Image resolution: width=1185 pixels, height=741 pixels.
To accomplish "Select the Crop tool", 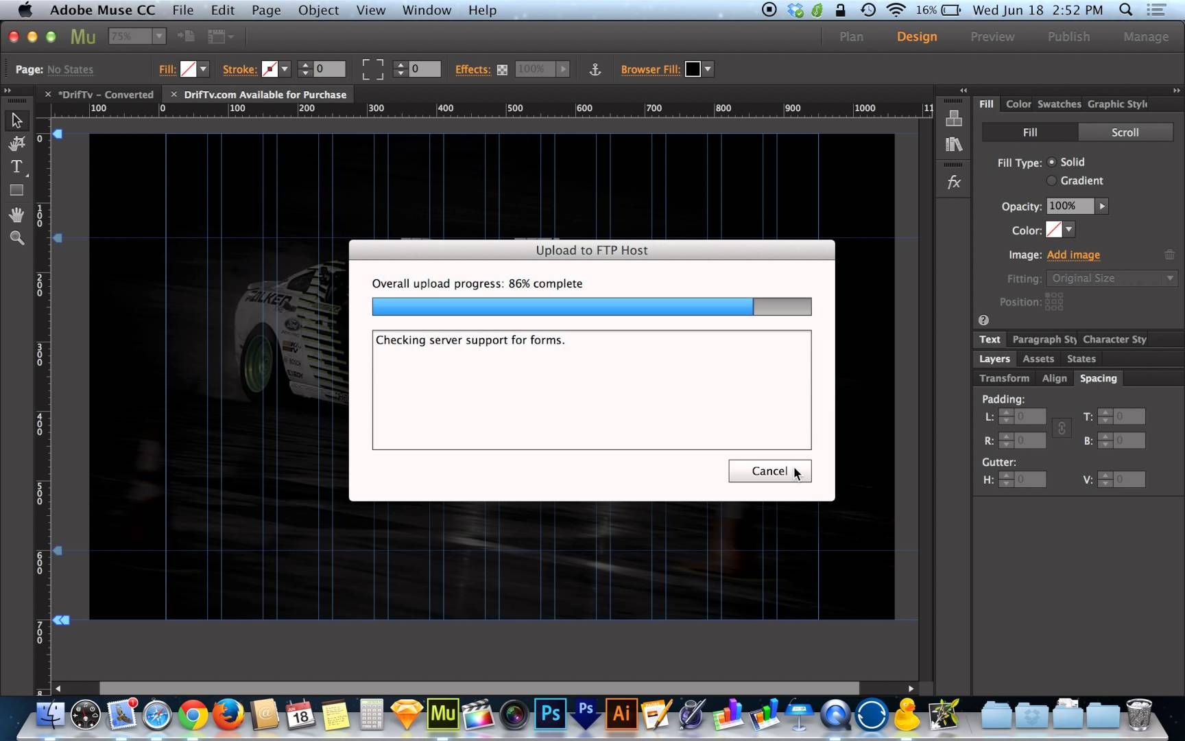I will [17, 143].
